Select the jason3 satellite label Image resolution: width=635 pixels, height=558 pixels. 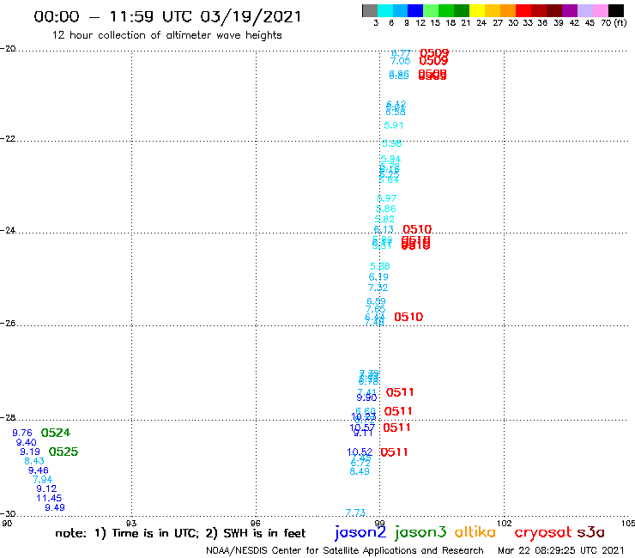420,532
